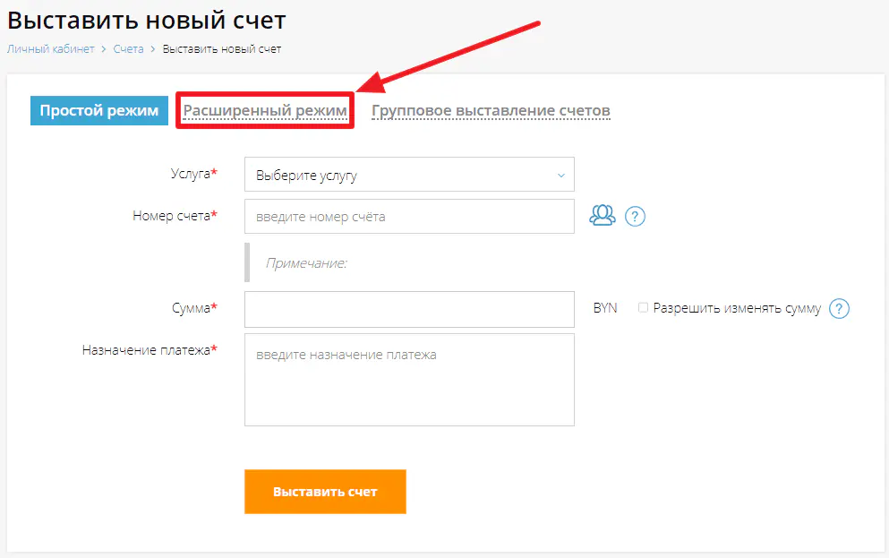This screenshot has height=558, width=889.
Task: Switch to the Простой режим tab
Action: point(99,111)
